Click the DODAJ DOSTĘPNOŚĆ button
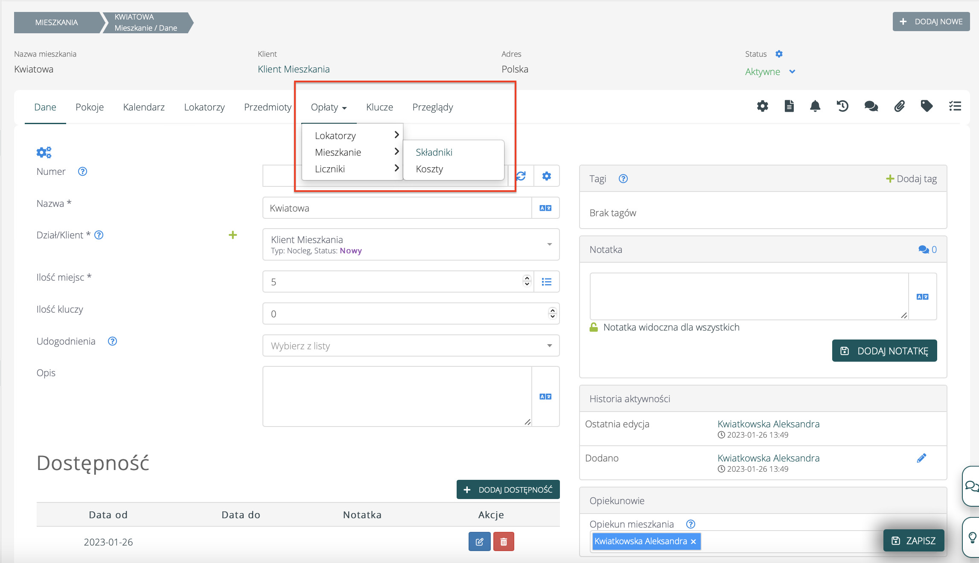Viewport: 979px width, 563px height. (x=508, y=489)
